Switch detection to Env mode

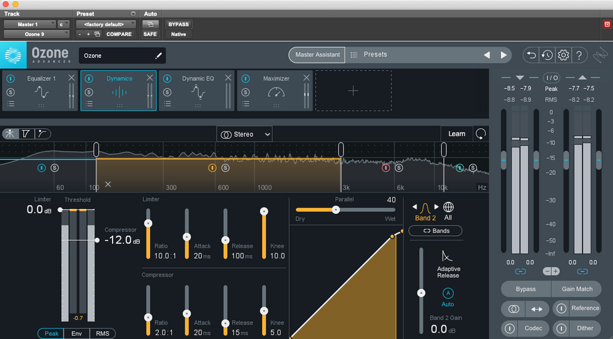(x=76, y=333)
